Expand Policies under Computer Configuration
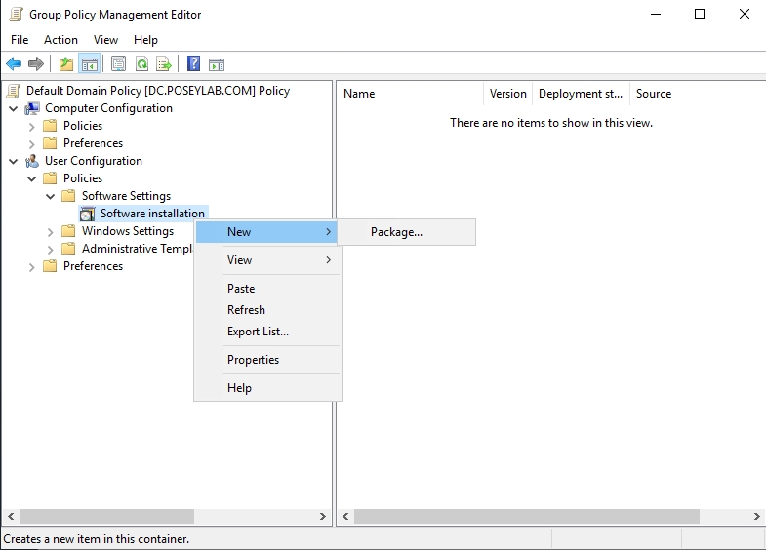Viewport: 766px width, 550px height. tap(32, 126)
